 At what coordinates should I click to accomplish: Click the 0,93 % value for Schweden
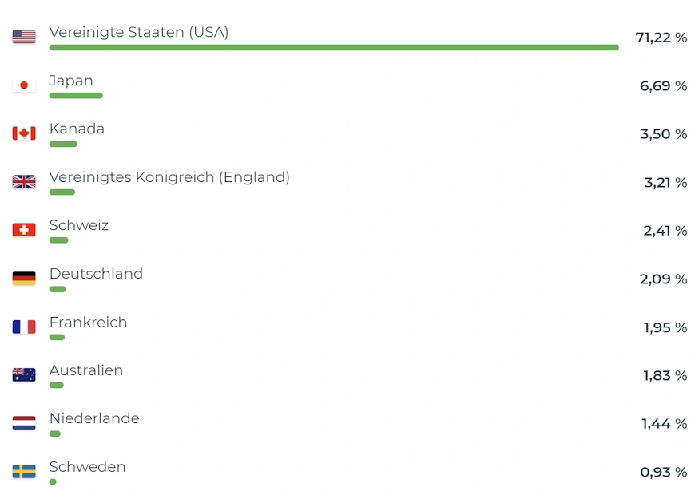click(663, 473)
